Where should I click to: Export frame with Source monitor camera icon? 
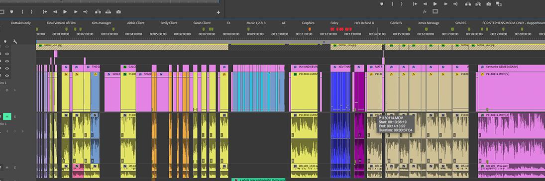pyautogui.click(x=118, y=12)
